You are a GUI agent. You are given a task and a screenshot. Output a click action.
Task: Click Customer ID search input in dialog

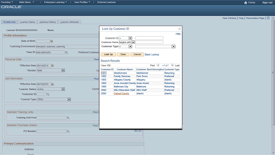(149, 38)
